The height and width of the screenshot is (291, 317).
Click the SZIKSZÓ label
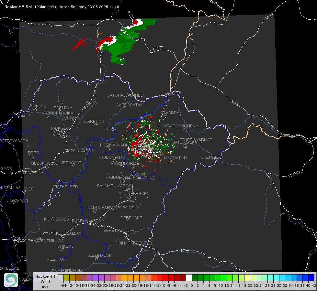tap(72, 119)
